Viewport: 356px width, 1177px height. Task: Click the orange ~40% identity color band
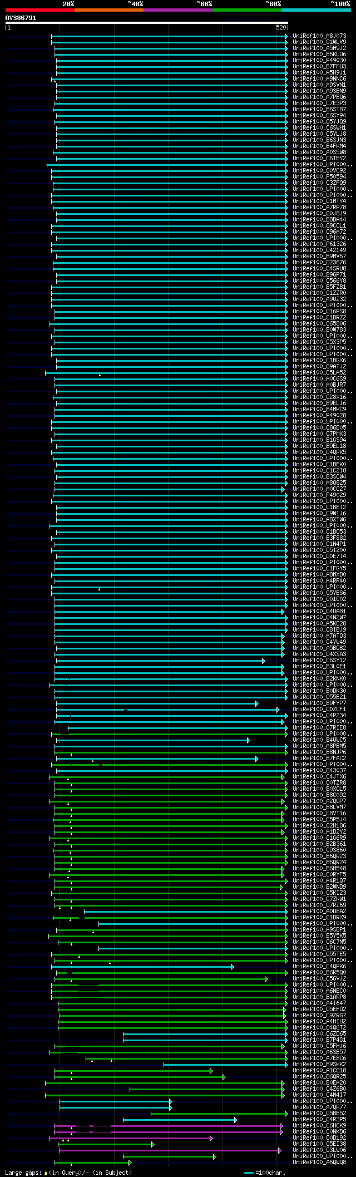(109, 10)
